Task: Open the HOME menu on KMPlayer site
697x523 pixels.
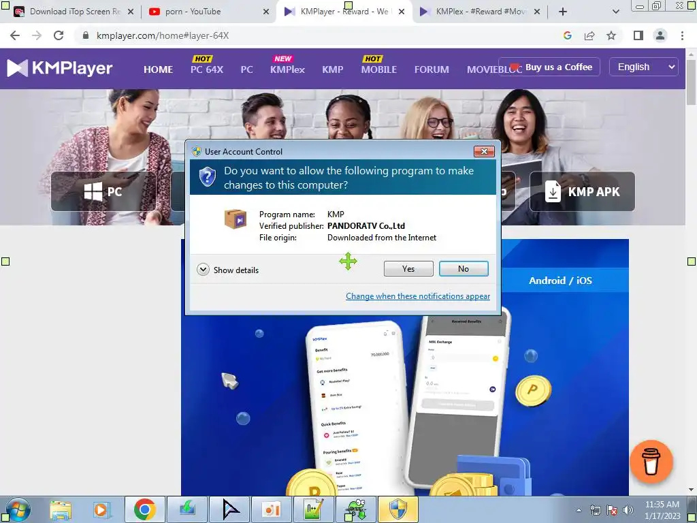Action: pyautogui.click(x=158, y=70)
